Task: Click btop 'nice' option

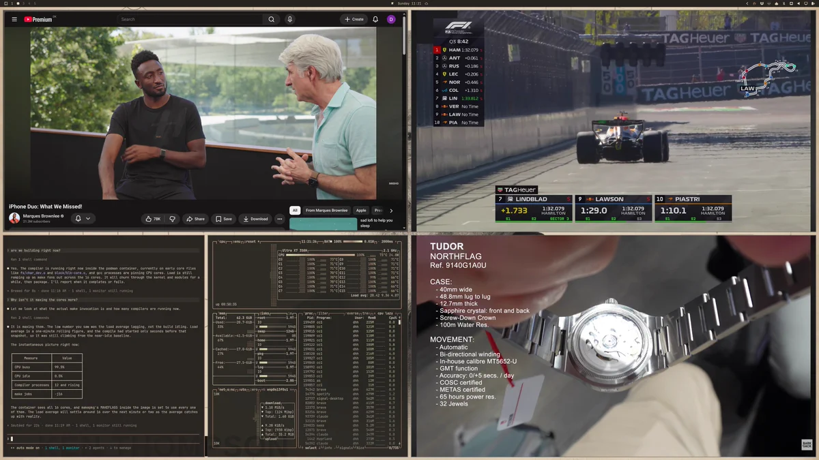Action: 360,448
